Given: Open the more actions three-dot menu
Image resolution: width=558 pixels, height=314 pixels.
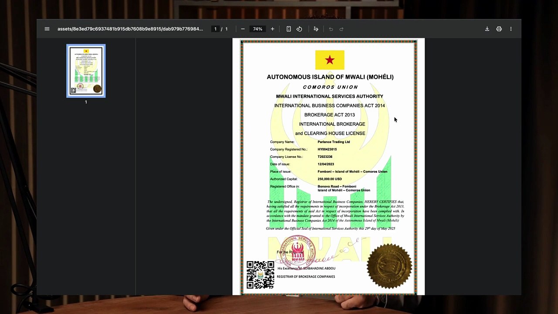Looking at the screenshot, I should point(511,29).
